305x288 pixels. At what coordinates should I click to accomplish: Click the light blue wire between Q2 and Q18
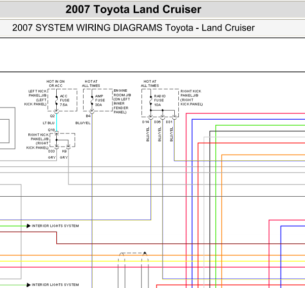tap(57, 123)
